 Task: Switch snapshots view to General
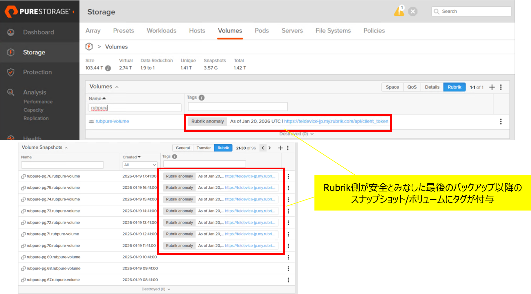tap(183, 148)
